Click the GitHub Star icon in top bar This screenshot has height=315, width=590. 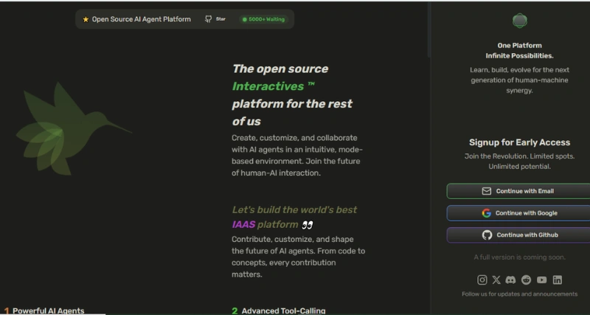click(209, 19)
